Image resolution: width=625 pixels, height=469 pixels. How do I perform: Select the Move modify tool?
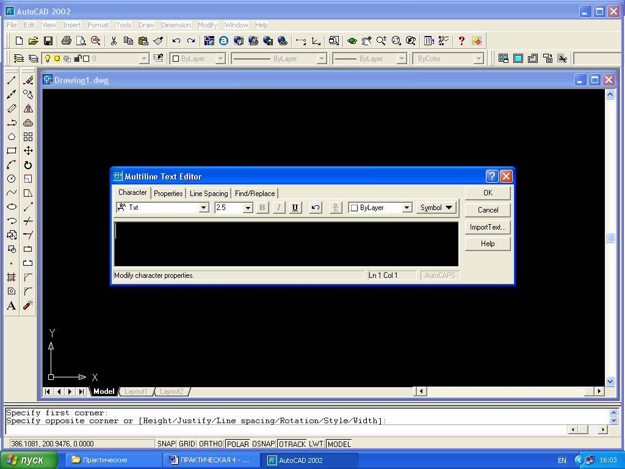point(28,151)
